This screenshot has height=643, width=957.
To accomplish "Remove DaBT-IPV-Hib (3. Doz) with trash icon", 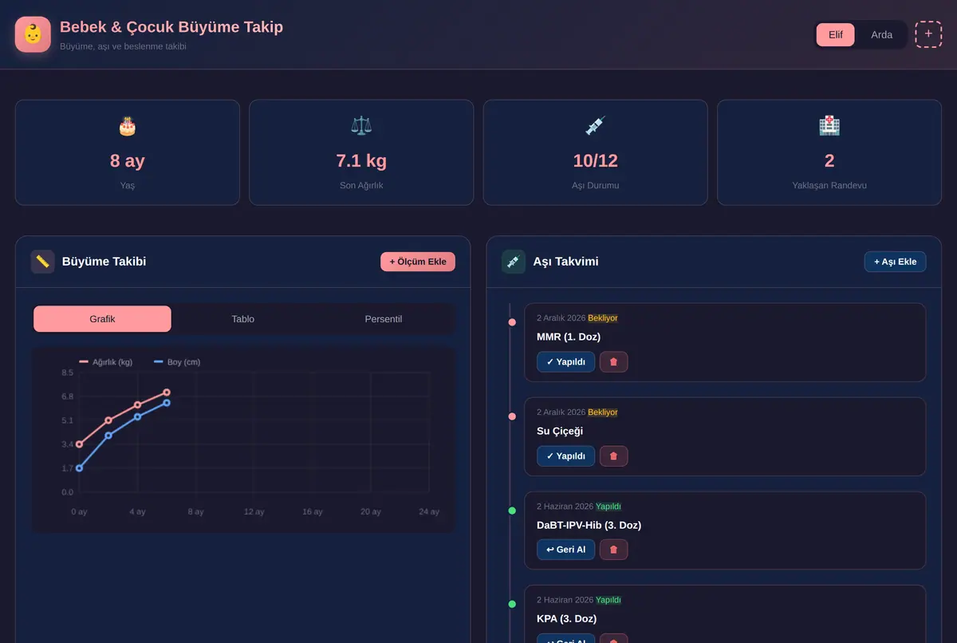I will pyautogui.click(x=613, y=550).
